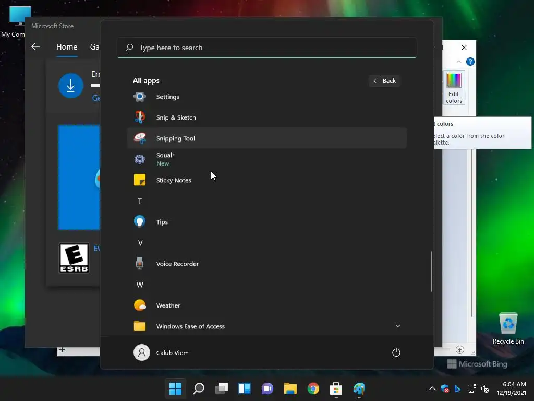Launch Snip & Sketch app
The width and height of the screenshot is (534, 401).
point(266,117)
